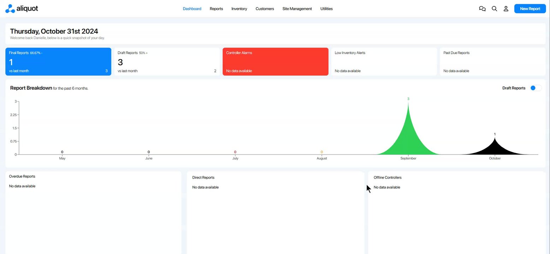This screenshot has height=254, width=550.
Task: Open the Utilities menu
Action: tap(326, 9)
